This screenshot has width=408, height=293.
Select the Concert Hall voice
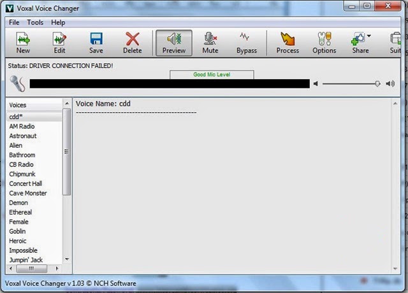pos(34,183)
